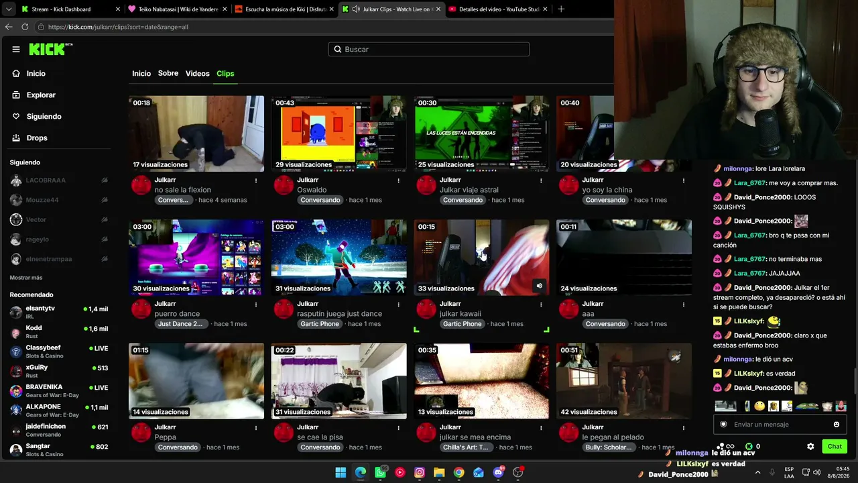This screenshot has width=858, height=483.
Task: Open options menu for clip 'aaa'
Action: point(684,305)
